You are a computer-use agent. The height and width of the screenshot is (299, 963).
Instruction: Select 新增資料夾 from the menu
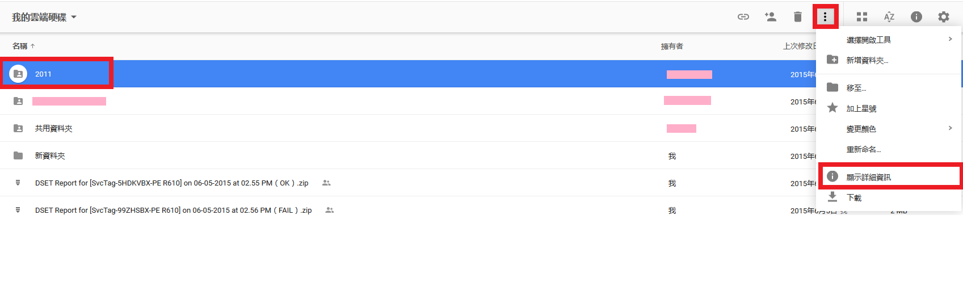pyautogui.click(x=867, y=60)
